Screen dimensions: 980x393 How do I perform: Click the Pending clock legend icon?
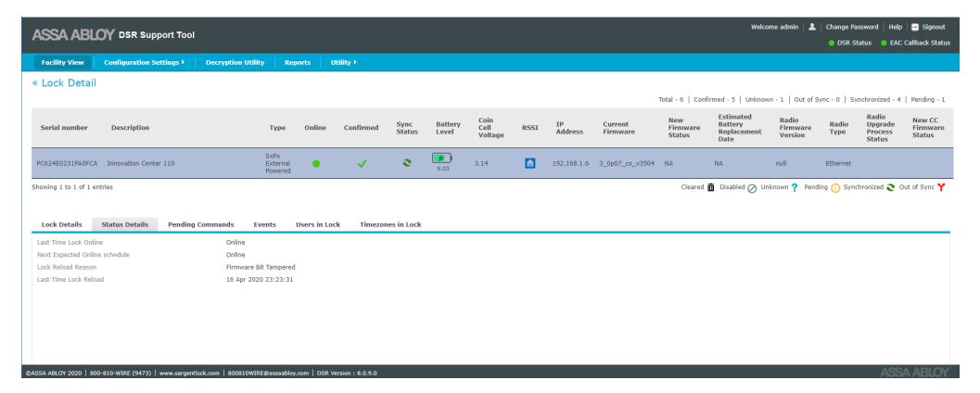[x=835, y=188]
